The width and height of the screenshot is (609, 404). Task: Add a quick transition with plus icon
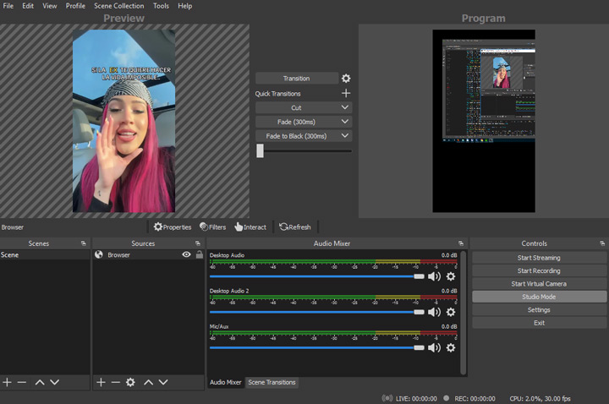(x=346, y=94)
